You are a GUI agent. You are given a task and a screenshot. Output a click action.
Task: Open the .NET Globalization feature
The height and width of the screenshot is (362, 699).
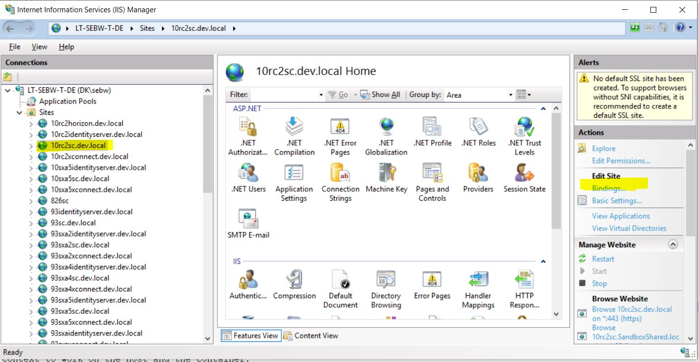coord(386,127)
